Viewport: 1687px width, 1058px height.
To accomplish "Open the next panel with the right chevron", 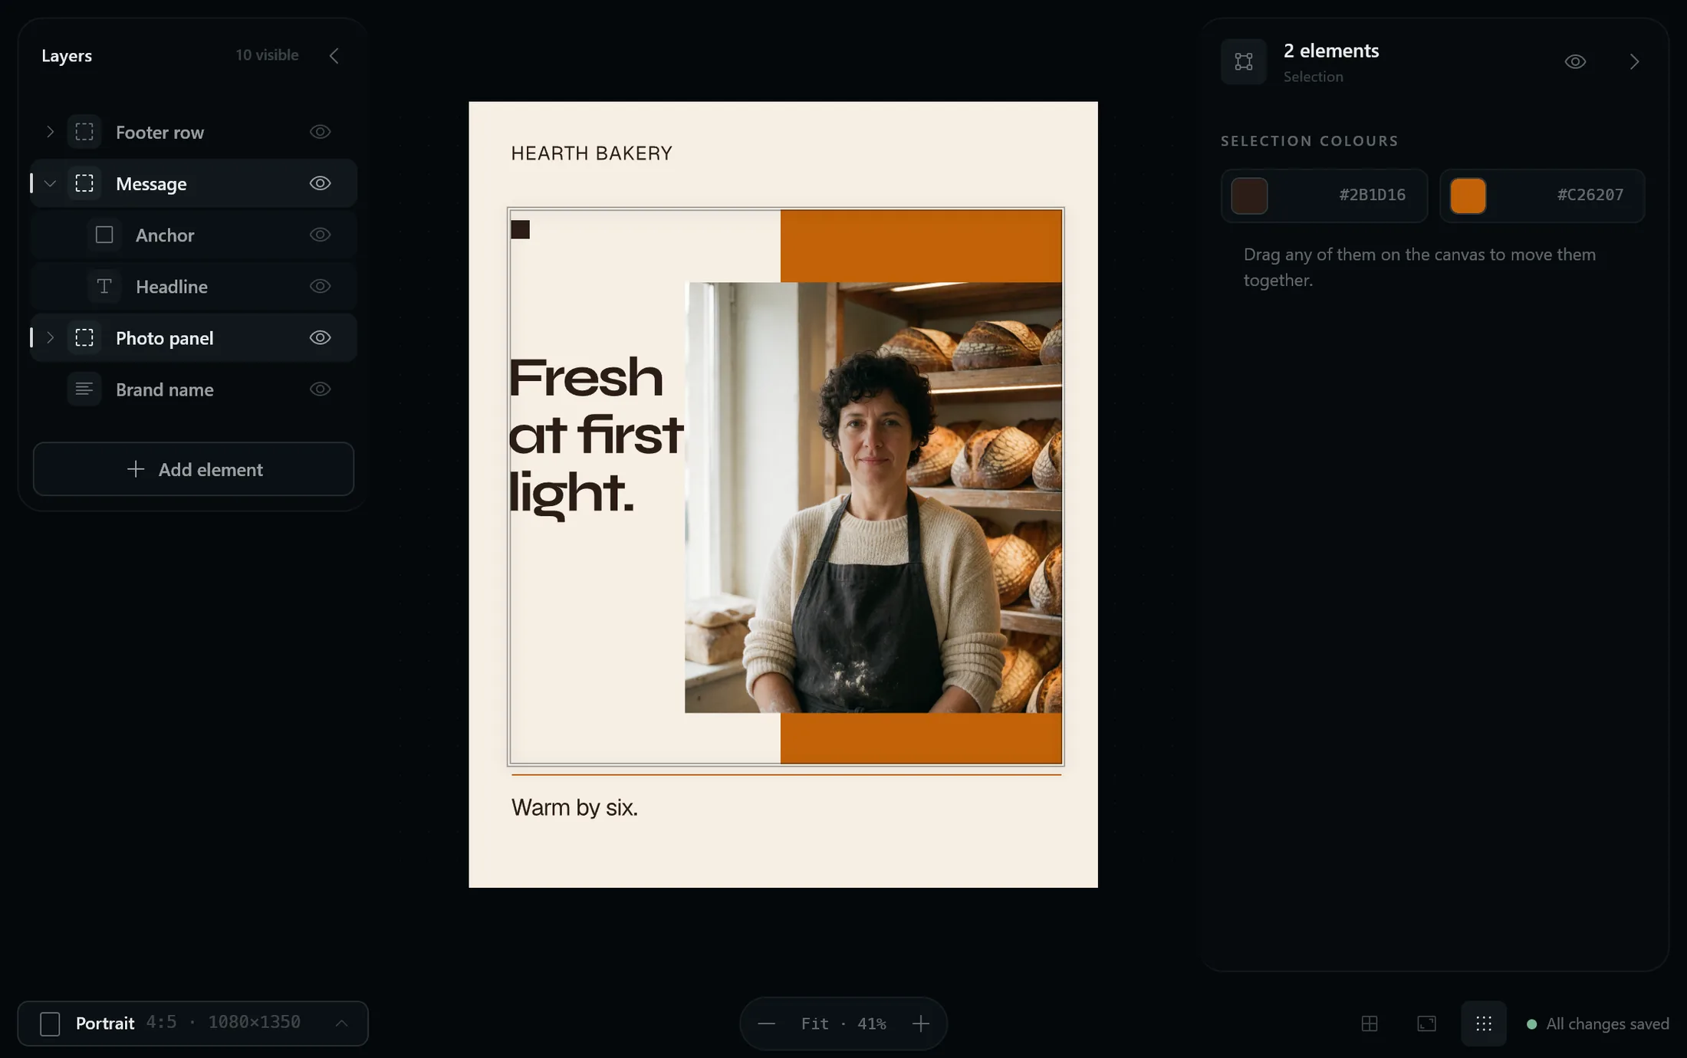I will (1634, 61).
